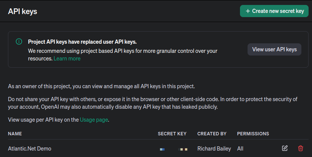Open the Usage page link
Image resolution: width=312 pixels, height=157 pixels.
click(x=94, y=120)
